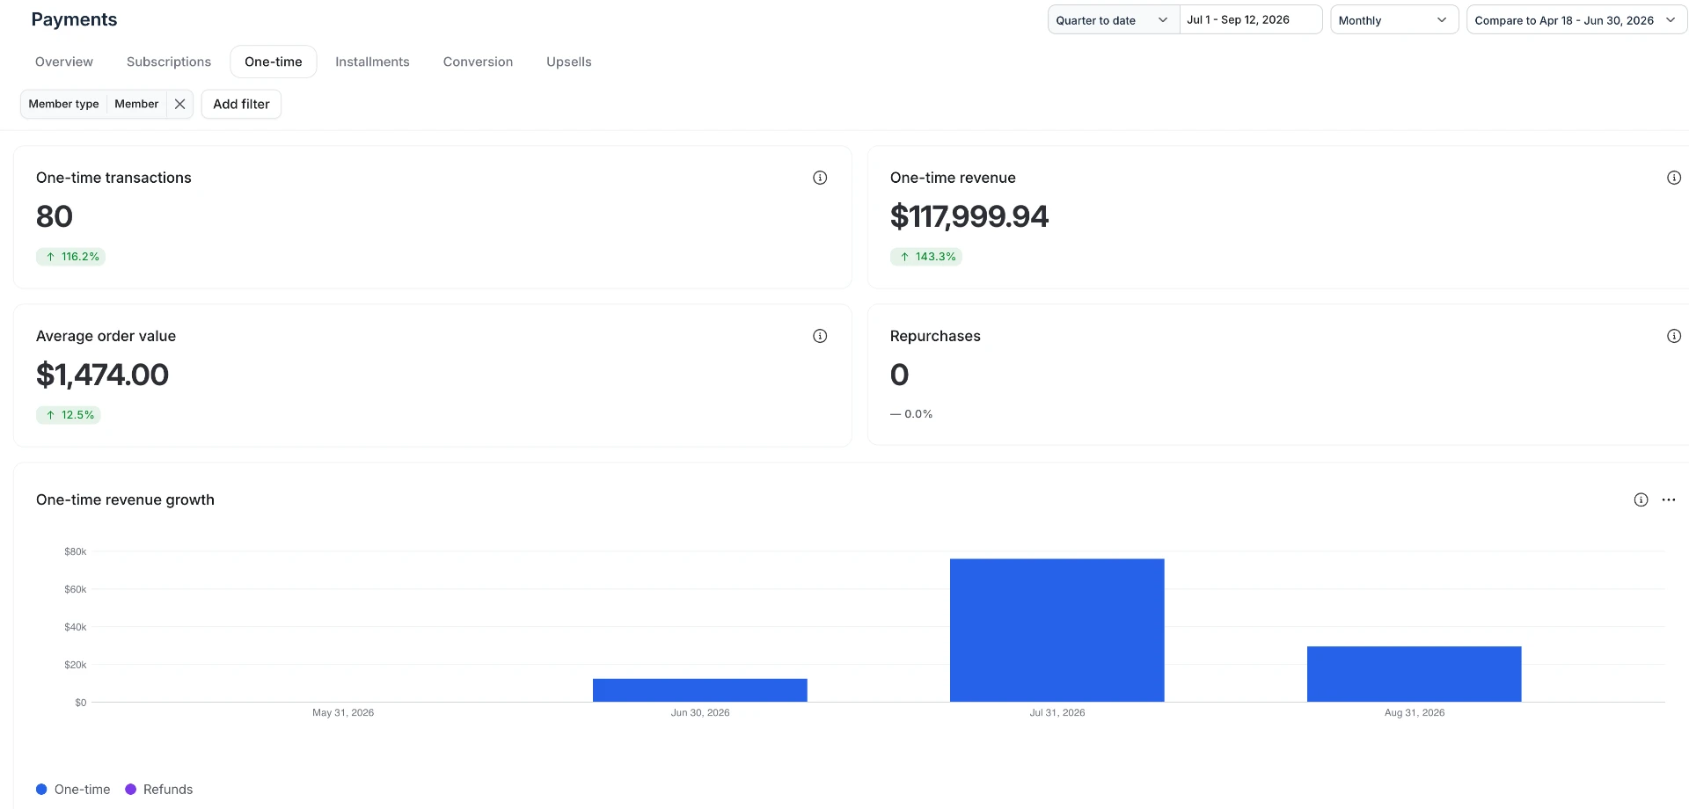Open the Jul 1 - Sep 12, 2026 date range

(x=1250, y=20)
